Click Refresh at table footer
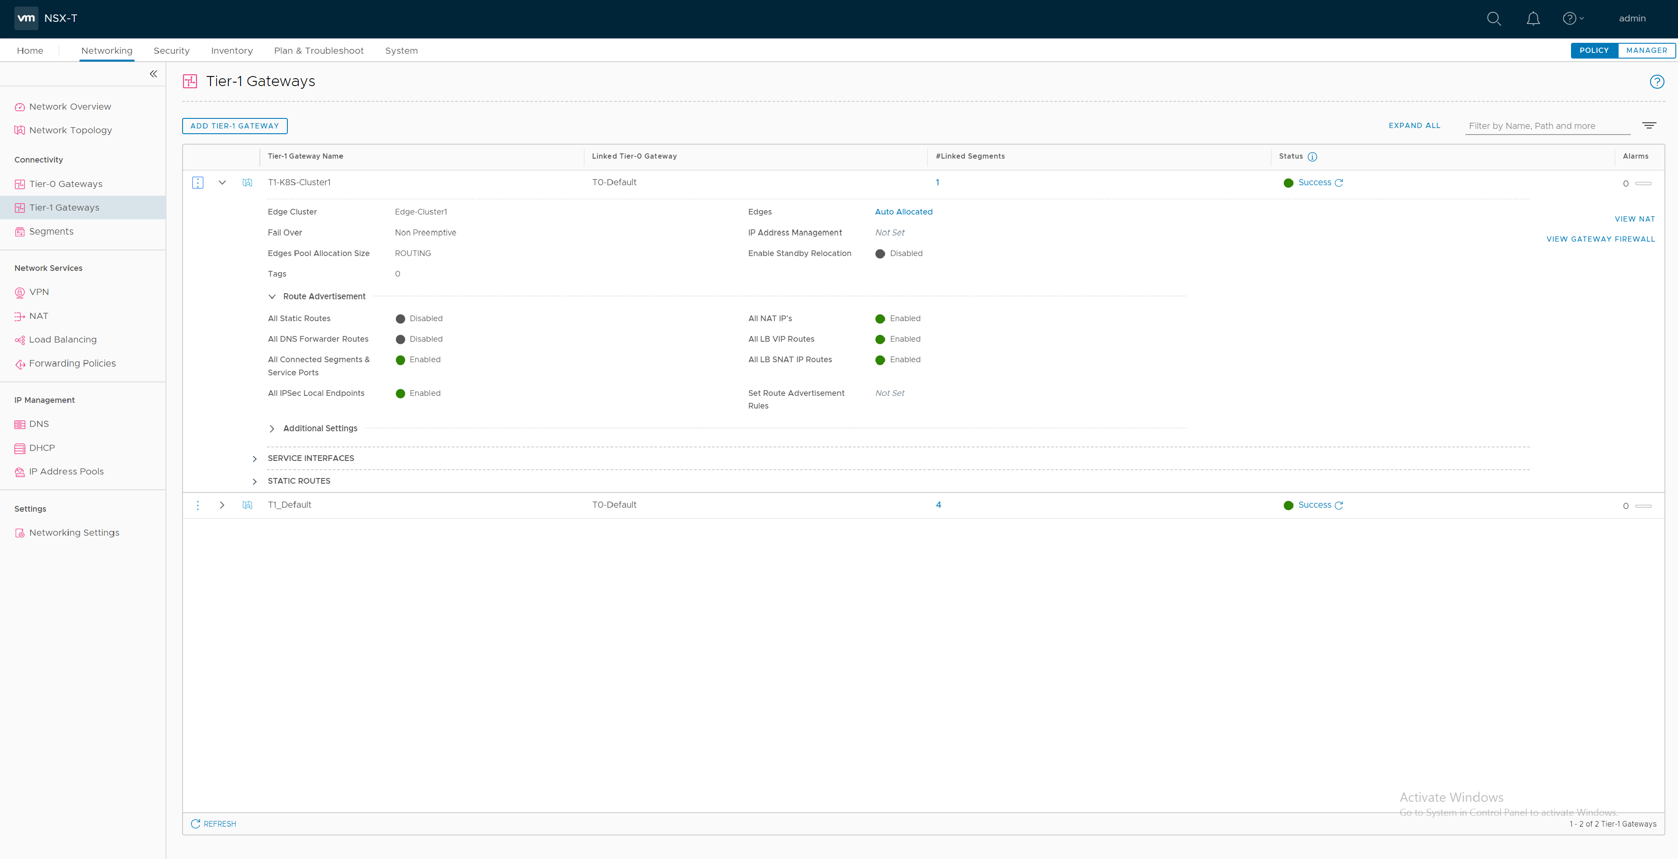 pos(213,824)
